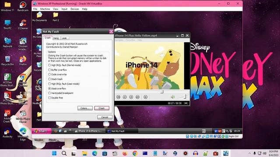Click the media player volume slider handle

[x=185, y=96]
